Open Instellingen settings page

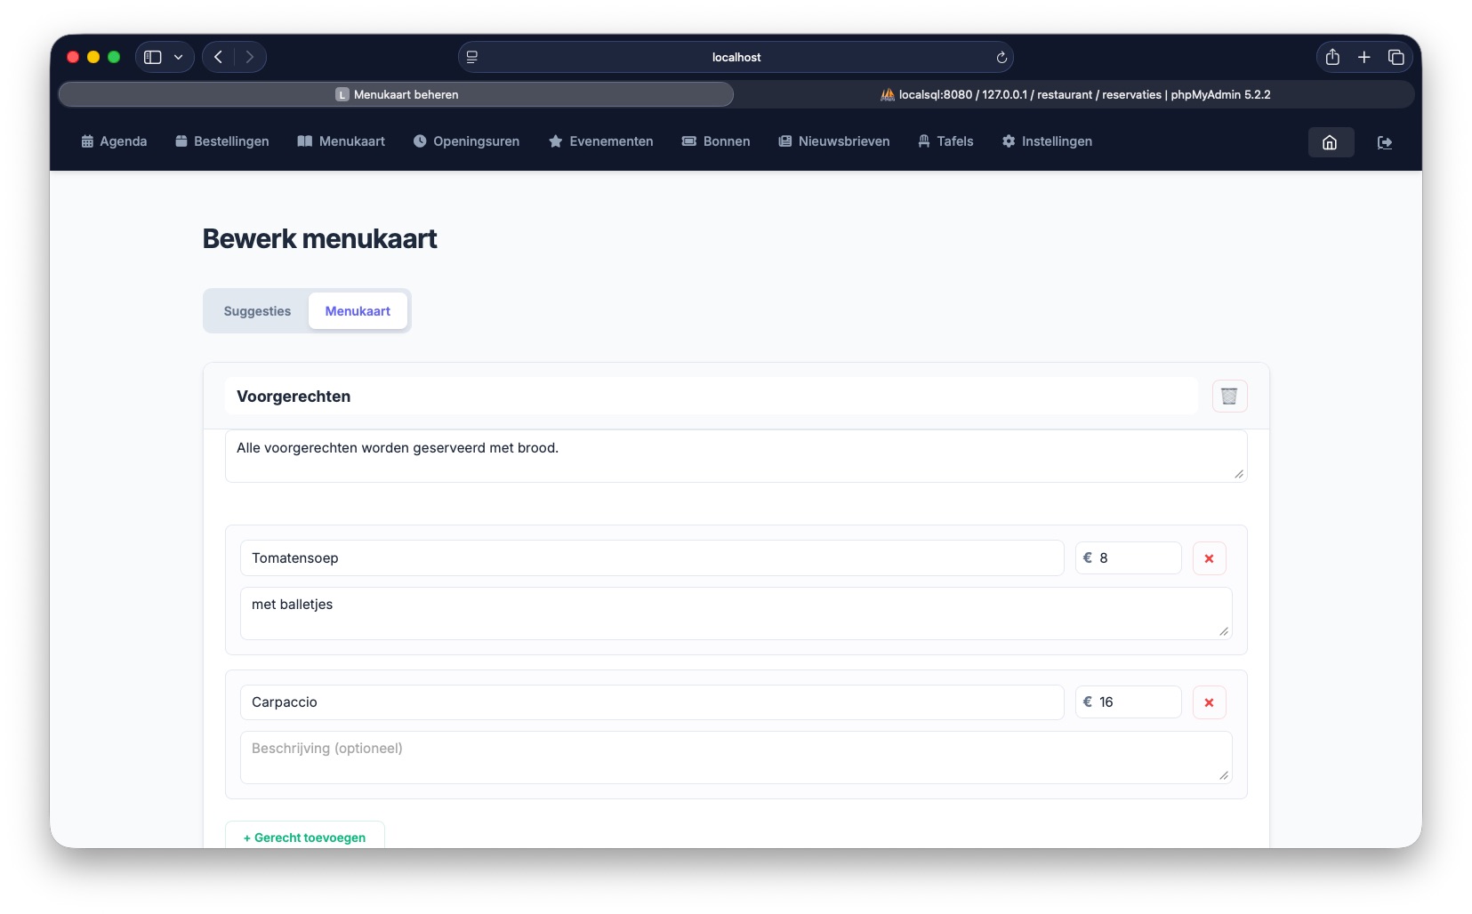pos(1047,141)
